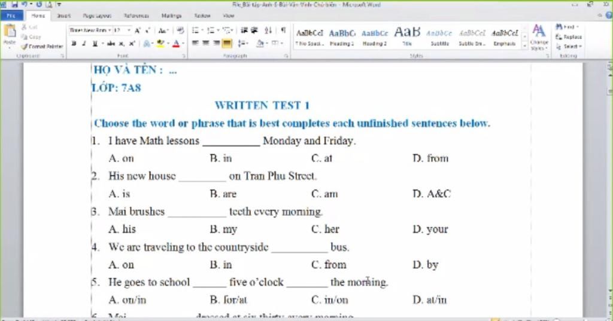Open the font name dropdown
Screen dimensions: 613x321
pos(110,30)
